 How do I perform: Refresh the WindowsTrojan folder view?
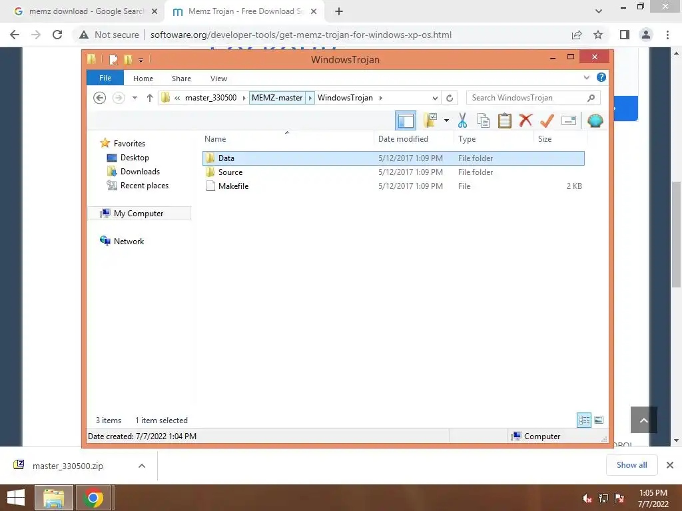click(x=450, y=98)
